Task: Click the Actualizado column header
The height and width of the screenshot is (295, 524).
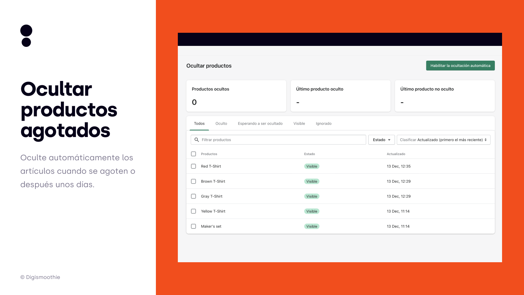Action: click(396, 154)
